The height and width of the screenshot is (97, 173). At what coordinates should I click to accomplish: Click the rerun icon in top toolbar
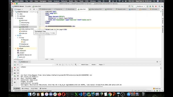(x=147, y=6)
